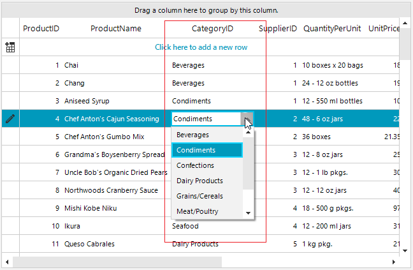Click the Condiments edit field in row 4
Image resolution: width=413 pixels, height=270 pixels.
205,119
